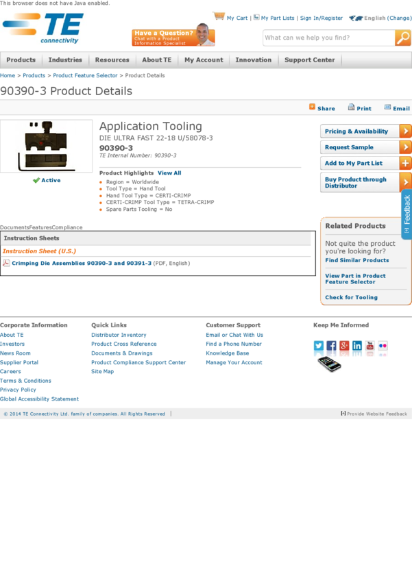The height and width of the screenshot is (582, 412).
Task: Click the Print icon
Action: (x=351, y=107)
